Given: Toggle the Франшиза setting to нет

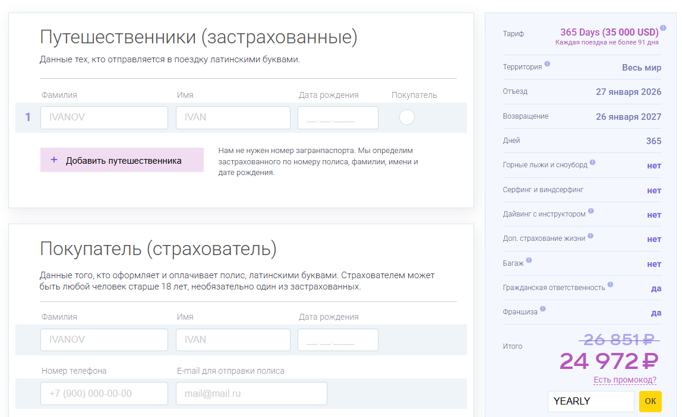Looking at the screenshot, I should click(x=656, y=312).
